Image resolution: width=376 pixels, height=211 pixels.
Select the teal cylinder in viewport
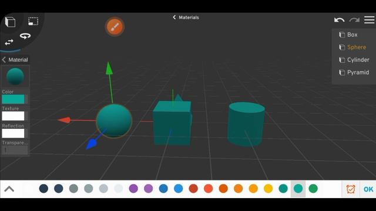(x=246, y=124)
